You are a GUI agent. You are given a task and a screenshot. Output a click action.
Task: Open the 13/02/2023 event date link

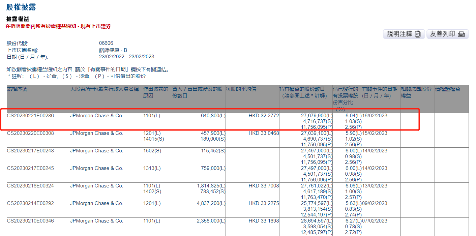(x=375, y=186)
